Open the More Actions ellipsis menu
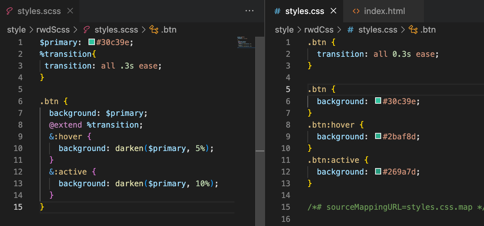The image size is (484, 226). tap(250, 11)
